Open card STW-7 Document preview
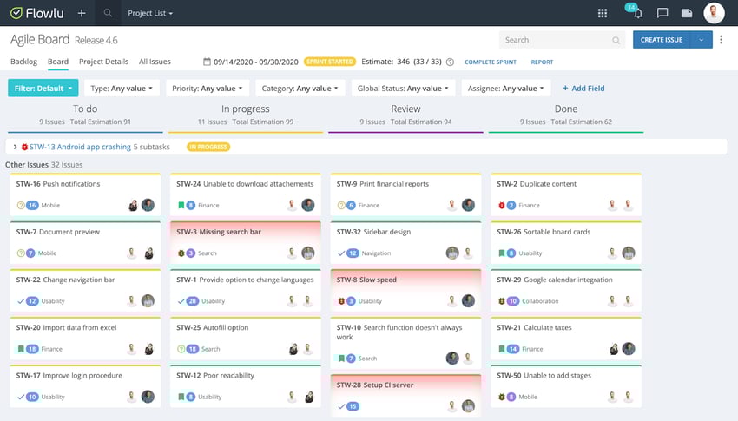The height and width of the screenshot is (421, 738). 85,242
